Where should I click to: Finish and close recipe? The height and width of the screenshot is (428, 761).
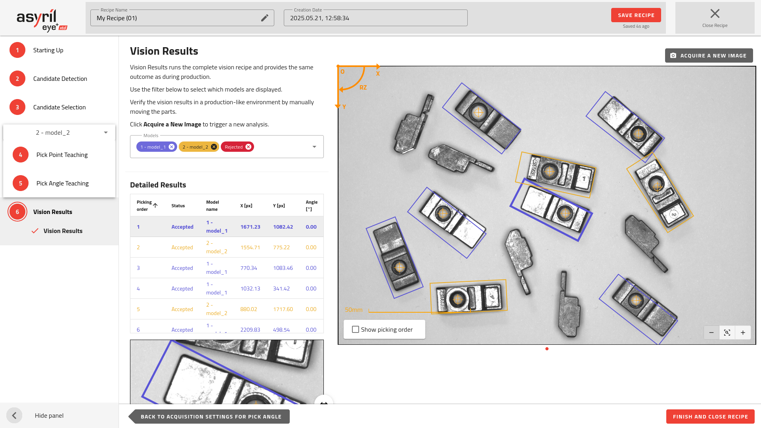pyautogui.click(x=710, y=417)
